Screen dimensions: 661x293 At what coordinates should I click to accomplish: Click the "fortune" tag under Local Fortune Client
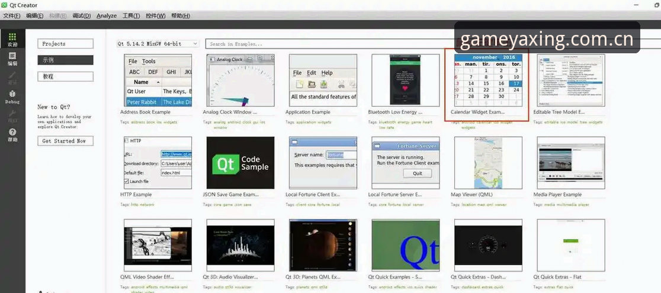point(323,205)
